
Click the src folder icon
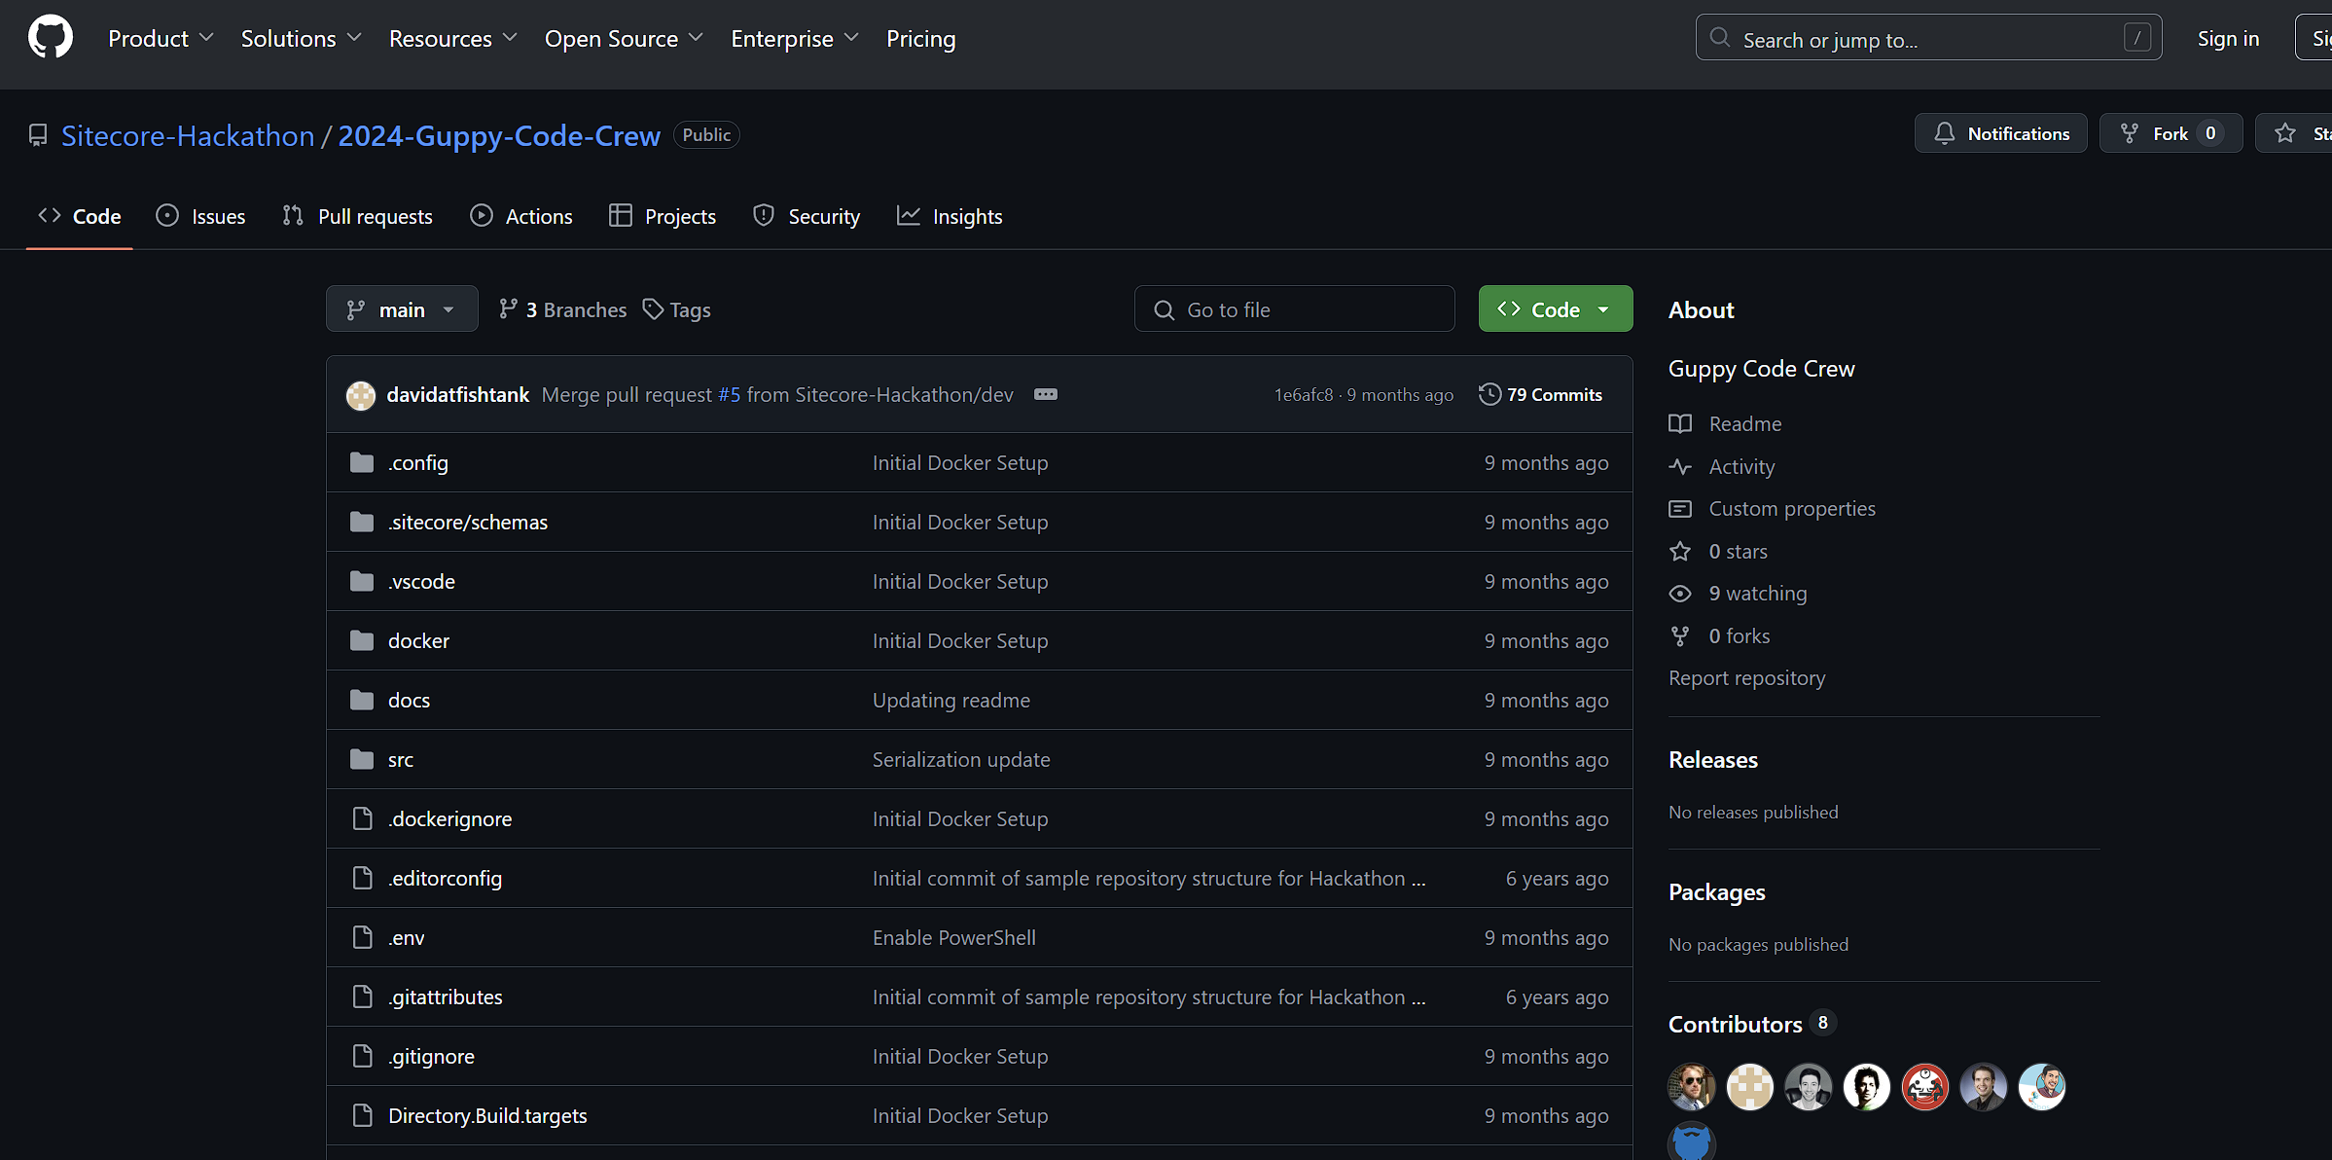[362, 759]
